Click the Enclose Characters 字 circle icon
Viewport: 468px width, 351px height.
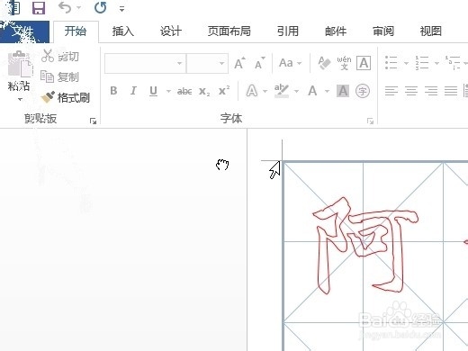(363, 91)
